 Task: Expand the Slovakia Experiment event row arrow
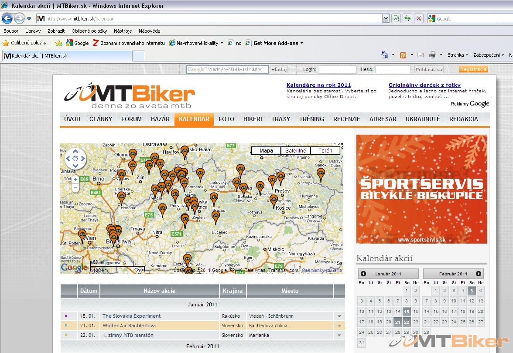point(339,316)
